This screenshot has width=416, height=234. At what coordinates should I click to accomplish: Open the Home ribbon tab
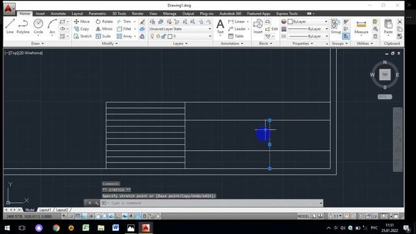25,14
